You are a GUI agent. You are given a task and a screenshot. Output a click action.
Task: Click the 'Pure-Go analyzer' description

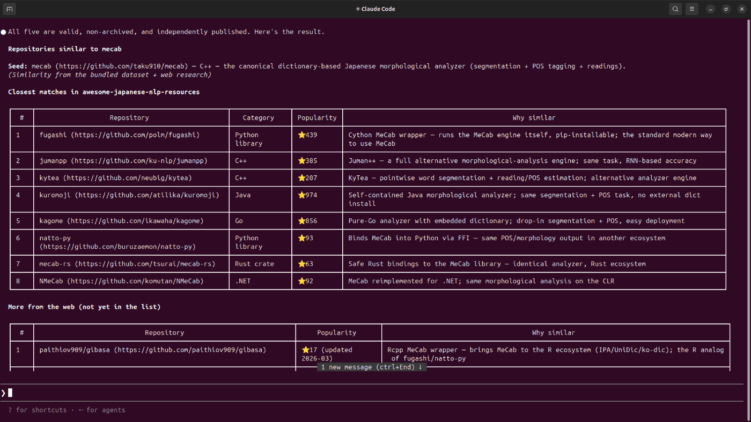pos(517,220)
